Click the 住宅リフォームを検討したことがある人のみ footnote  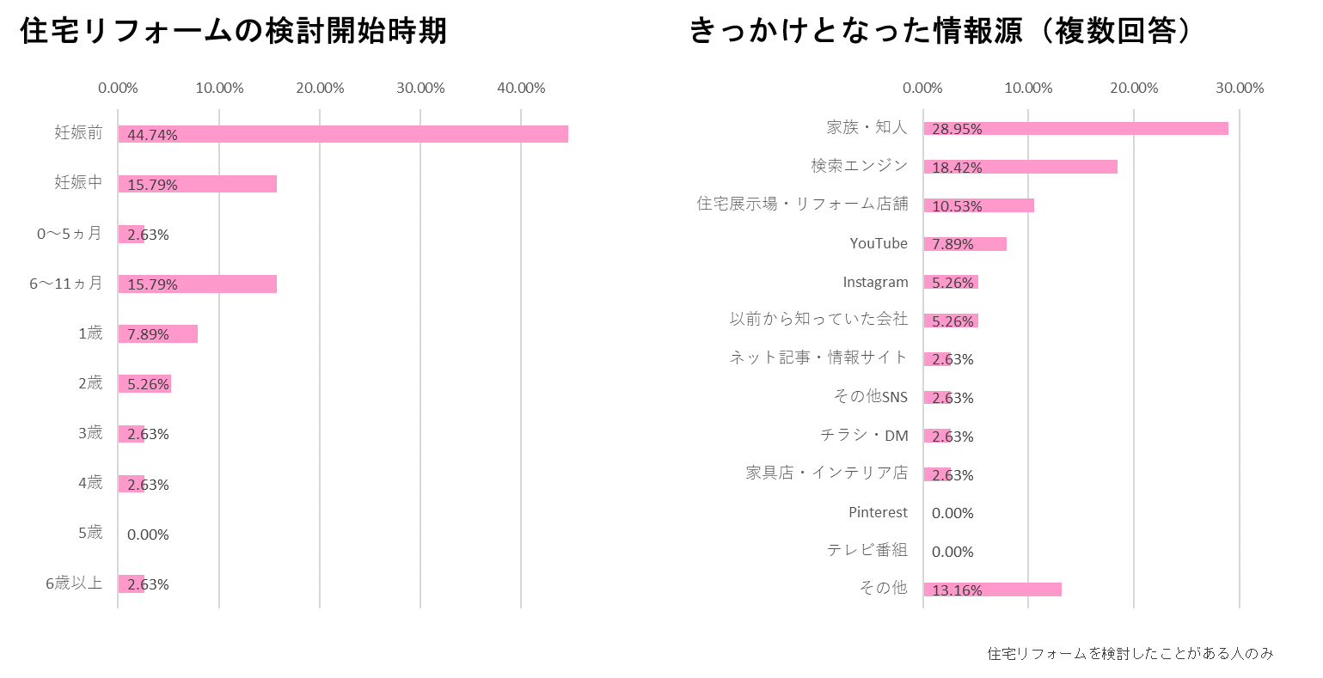[1130, 654]
